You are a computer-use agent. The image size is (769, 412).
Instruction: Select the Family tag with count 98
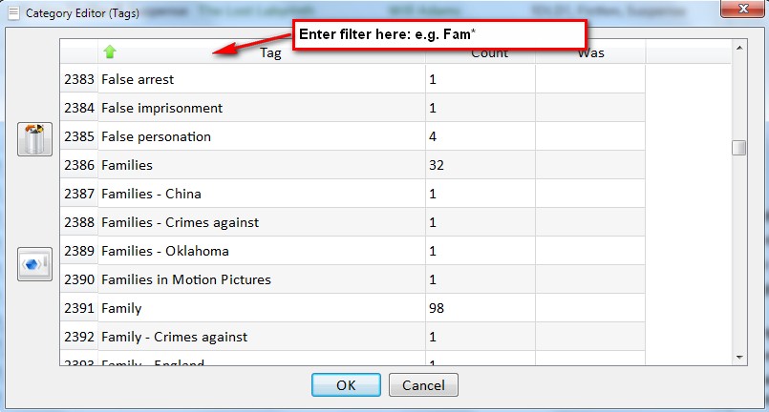click(121, 308)
